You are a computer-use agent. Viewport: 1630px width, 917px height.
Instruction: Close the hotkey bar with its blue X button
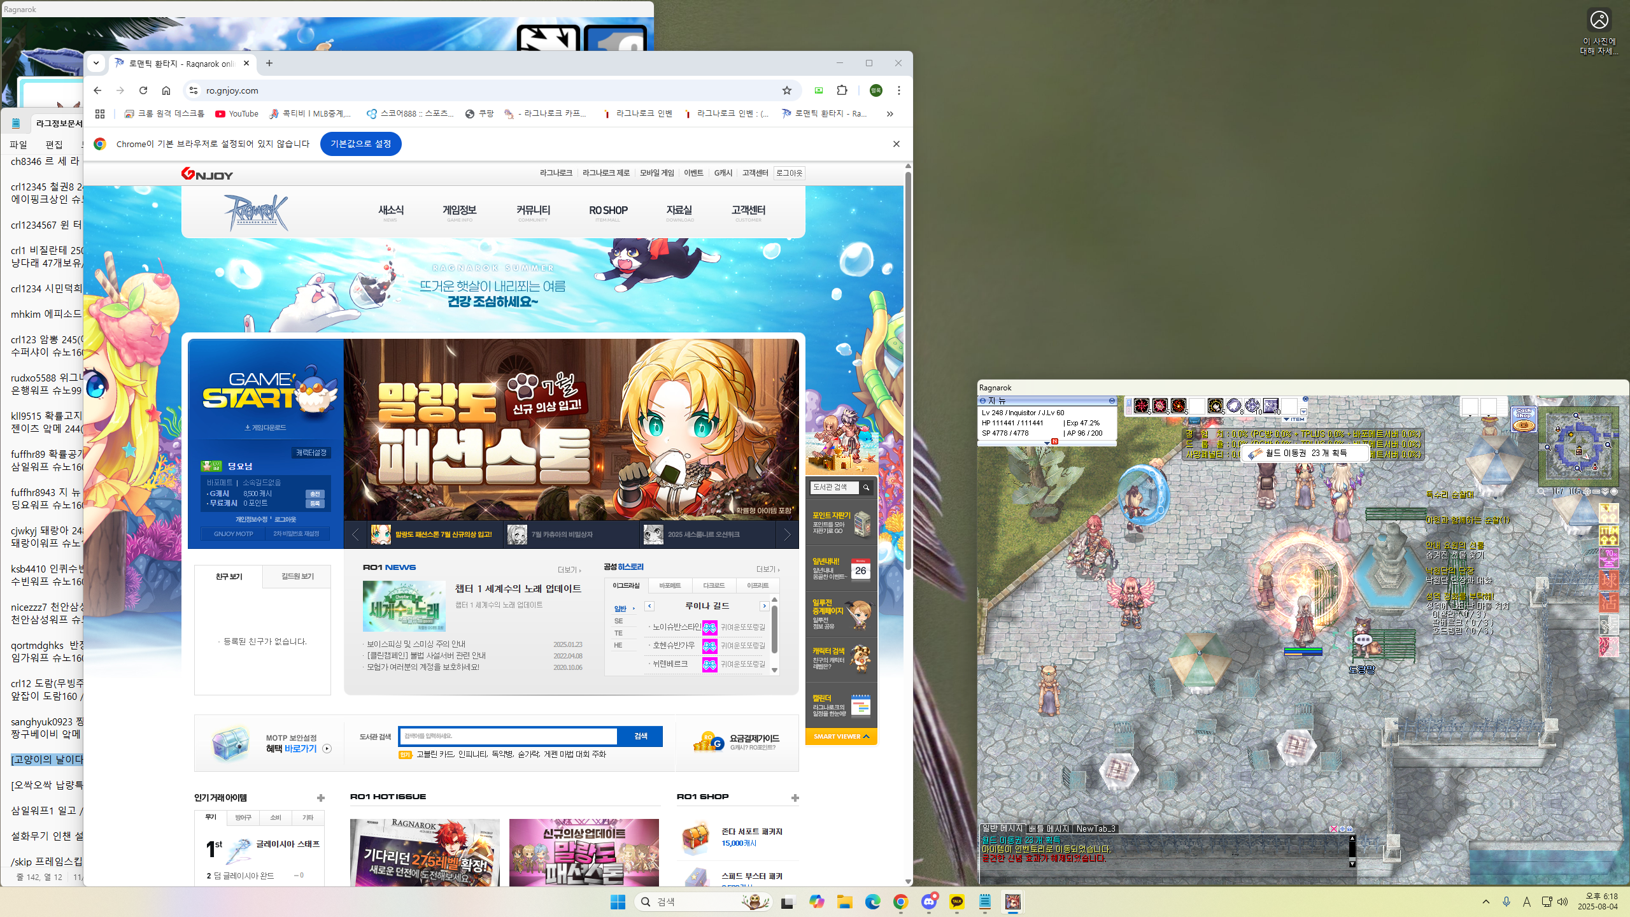pyautogui.click(x=1305, y=399)
